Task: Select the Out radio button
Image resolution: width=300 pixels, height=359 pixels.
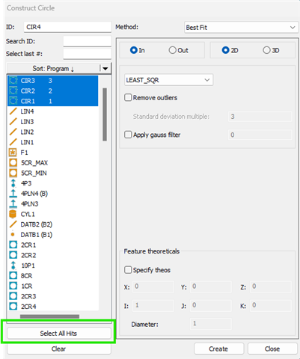Action: [172, 50]
